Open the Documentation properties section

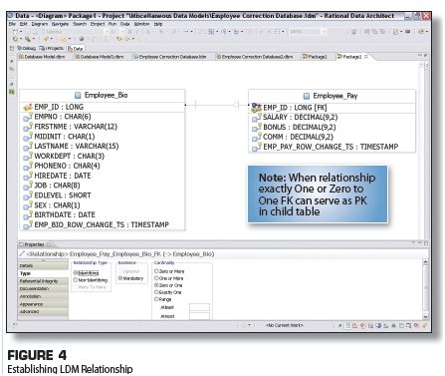(x=43, y=288)
